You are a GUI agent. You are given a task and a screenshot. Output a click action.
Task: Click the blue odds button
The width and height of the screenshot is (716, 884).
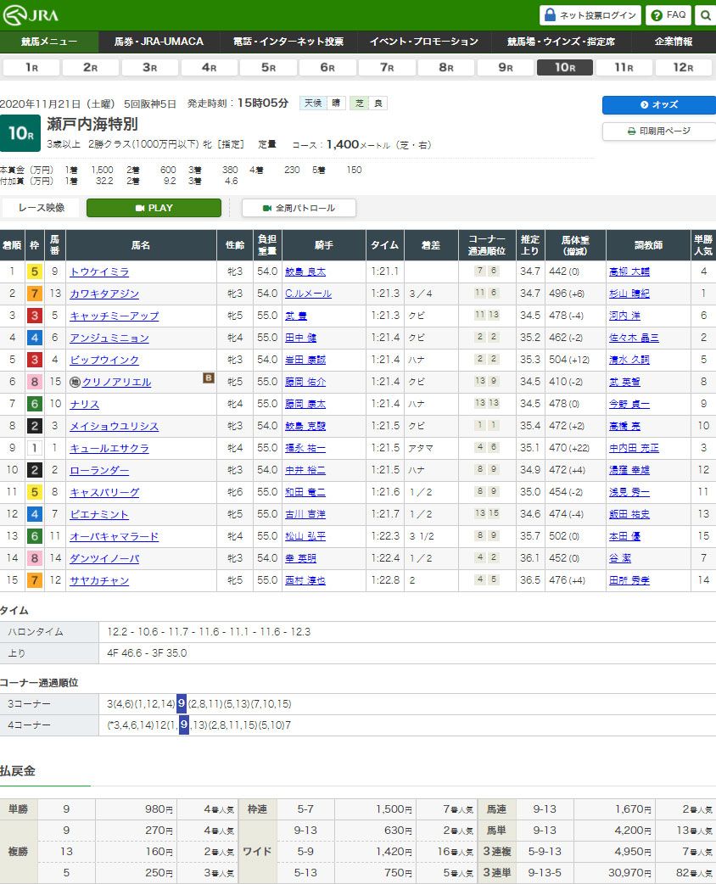pos(658,105)
